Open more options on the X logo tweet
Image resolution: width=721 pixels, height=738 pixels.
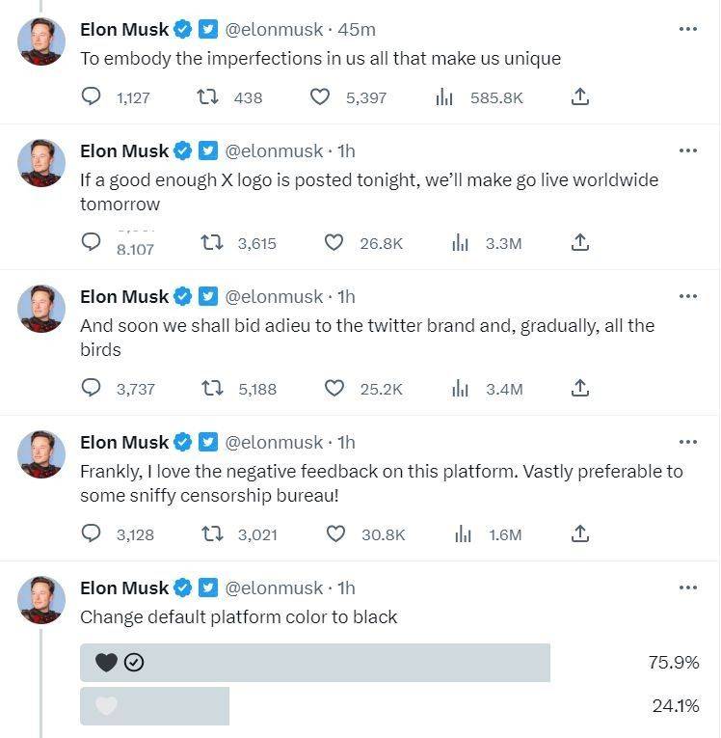[x=687, y=150]
